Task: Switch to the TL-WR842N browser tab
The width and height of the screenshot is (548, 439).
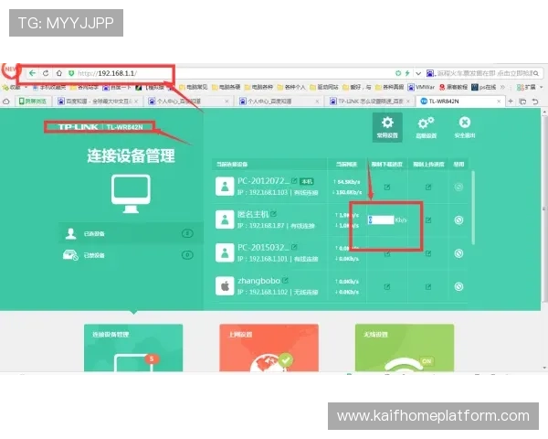Action: 459,102
